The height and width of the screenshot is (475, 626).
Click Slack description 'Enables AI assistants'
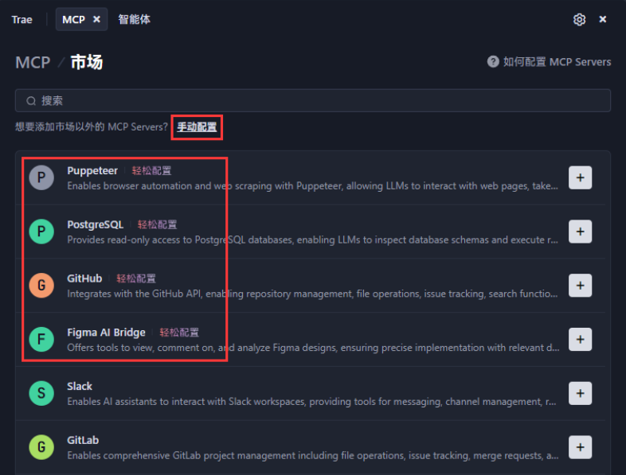coord(311,401)
